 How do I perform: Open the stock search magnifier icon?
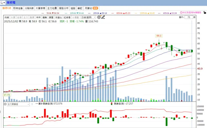[x=2, y=3]
